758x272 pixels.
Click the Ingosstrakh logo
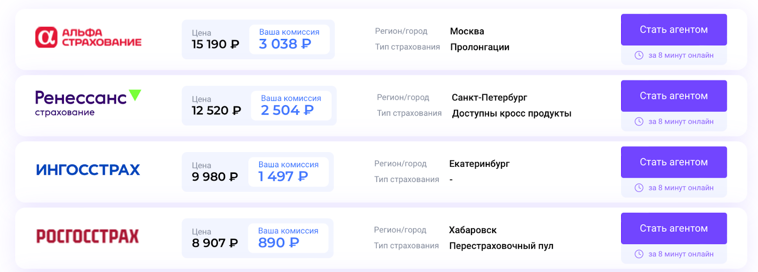coord(88,170)
